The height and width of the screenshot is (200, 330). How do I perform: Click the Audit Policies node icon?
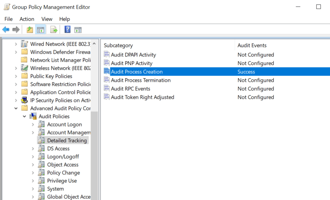click(x=33, y=116)
